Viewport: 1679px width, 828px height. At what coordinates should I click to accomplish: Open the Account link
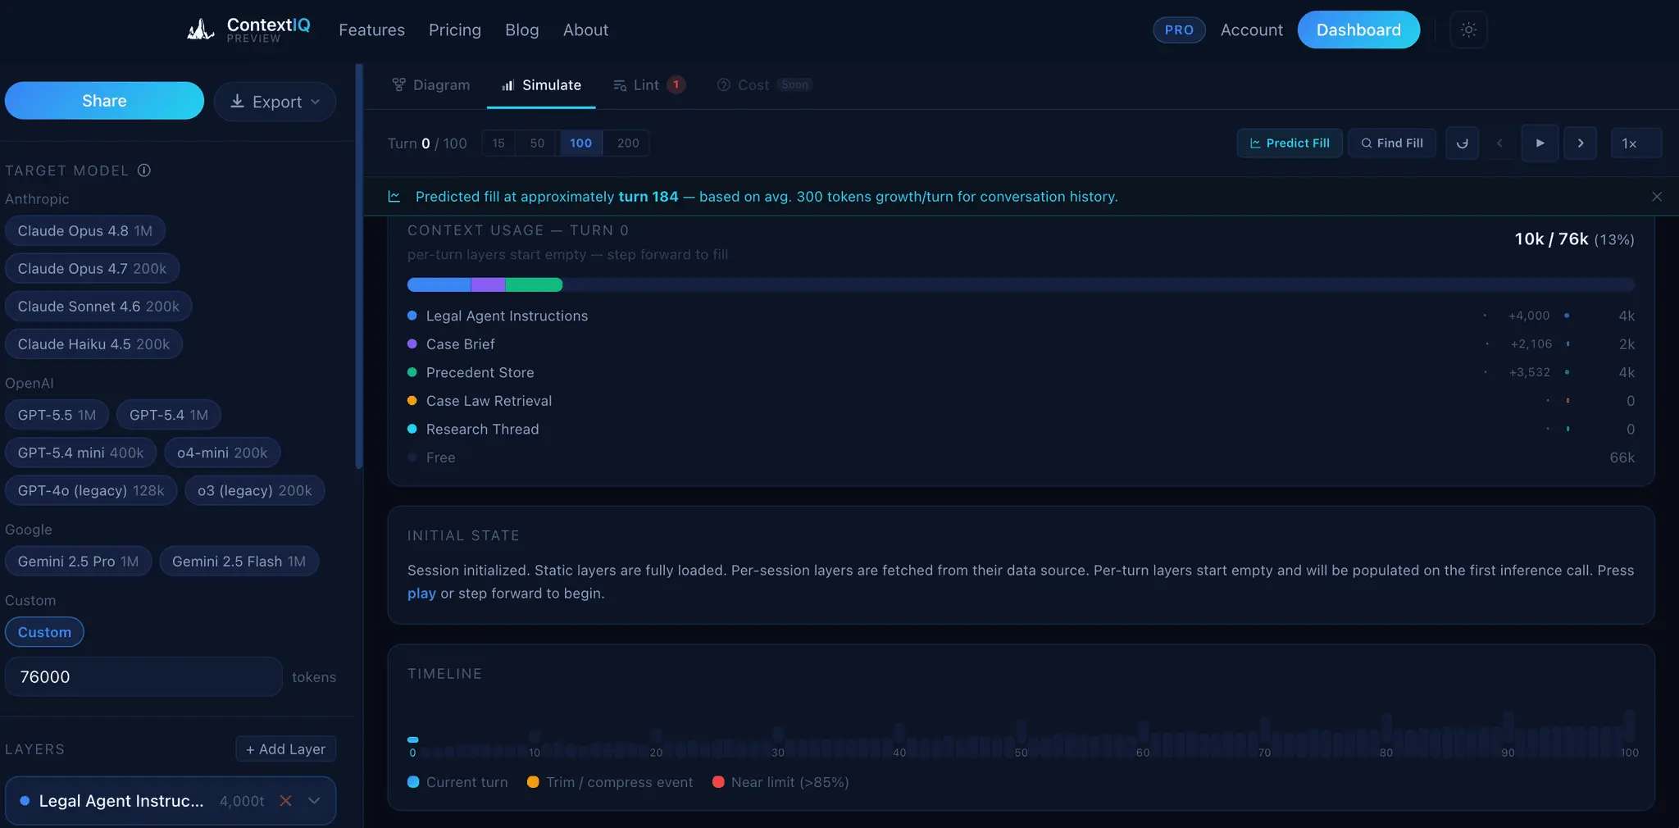coord(1251,30)
